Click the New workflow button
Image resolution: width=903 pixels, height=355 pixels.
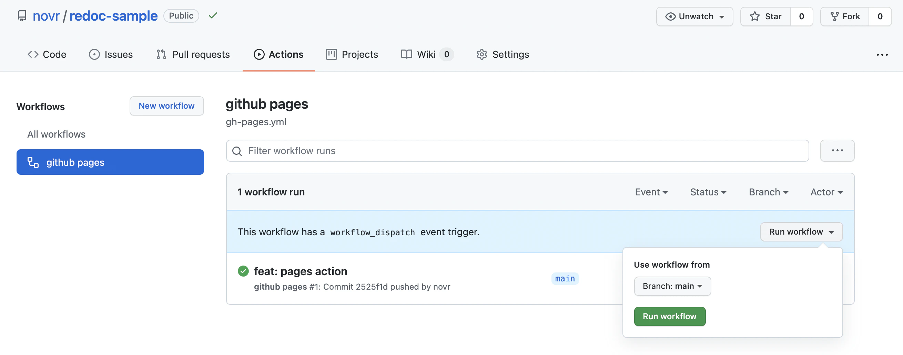[x=166, y=106]
